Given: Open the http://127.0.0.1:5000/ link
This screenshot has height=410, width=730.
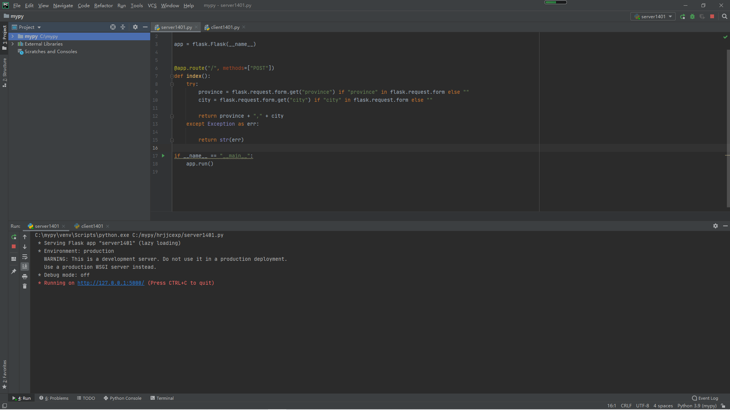Looking at the screenshot, I should (111, 283).
